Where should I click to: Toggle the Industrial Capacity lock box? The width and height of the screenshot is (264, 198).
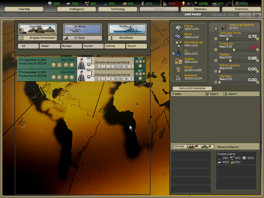[x=216, y=29]
